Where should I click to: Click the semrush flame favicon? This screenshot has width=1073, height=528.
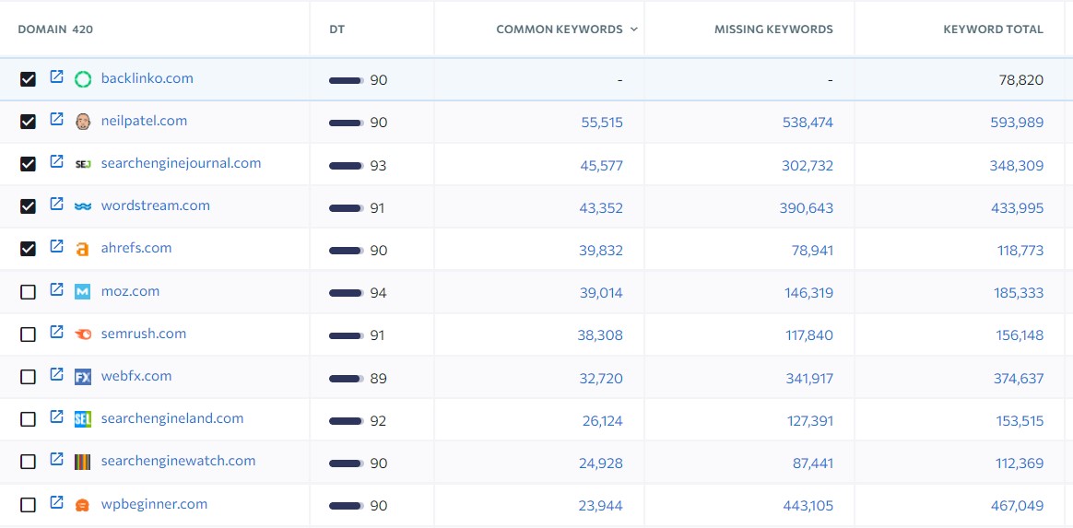click(83, 334)
